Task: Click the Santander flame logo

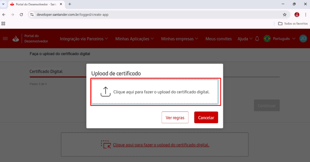Action: [16, 39]
